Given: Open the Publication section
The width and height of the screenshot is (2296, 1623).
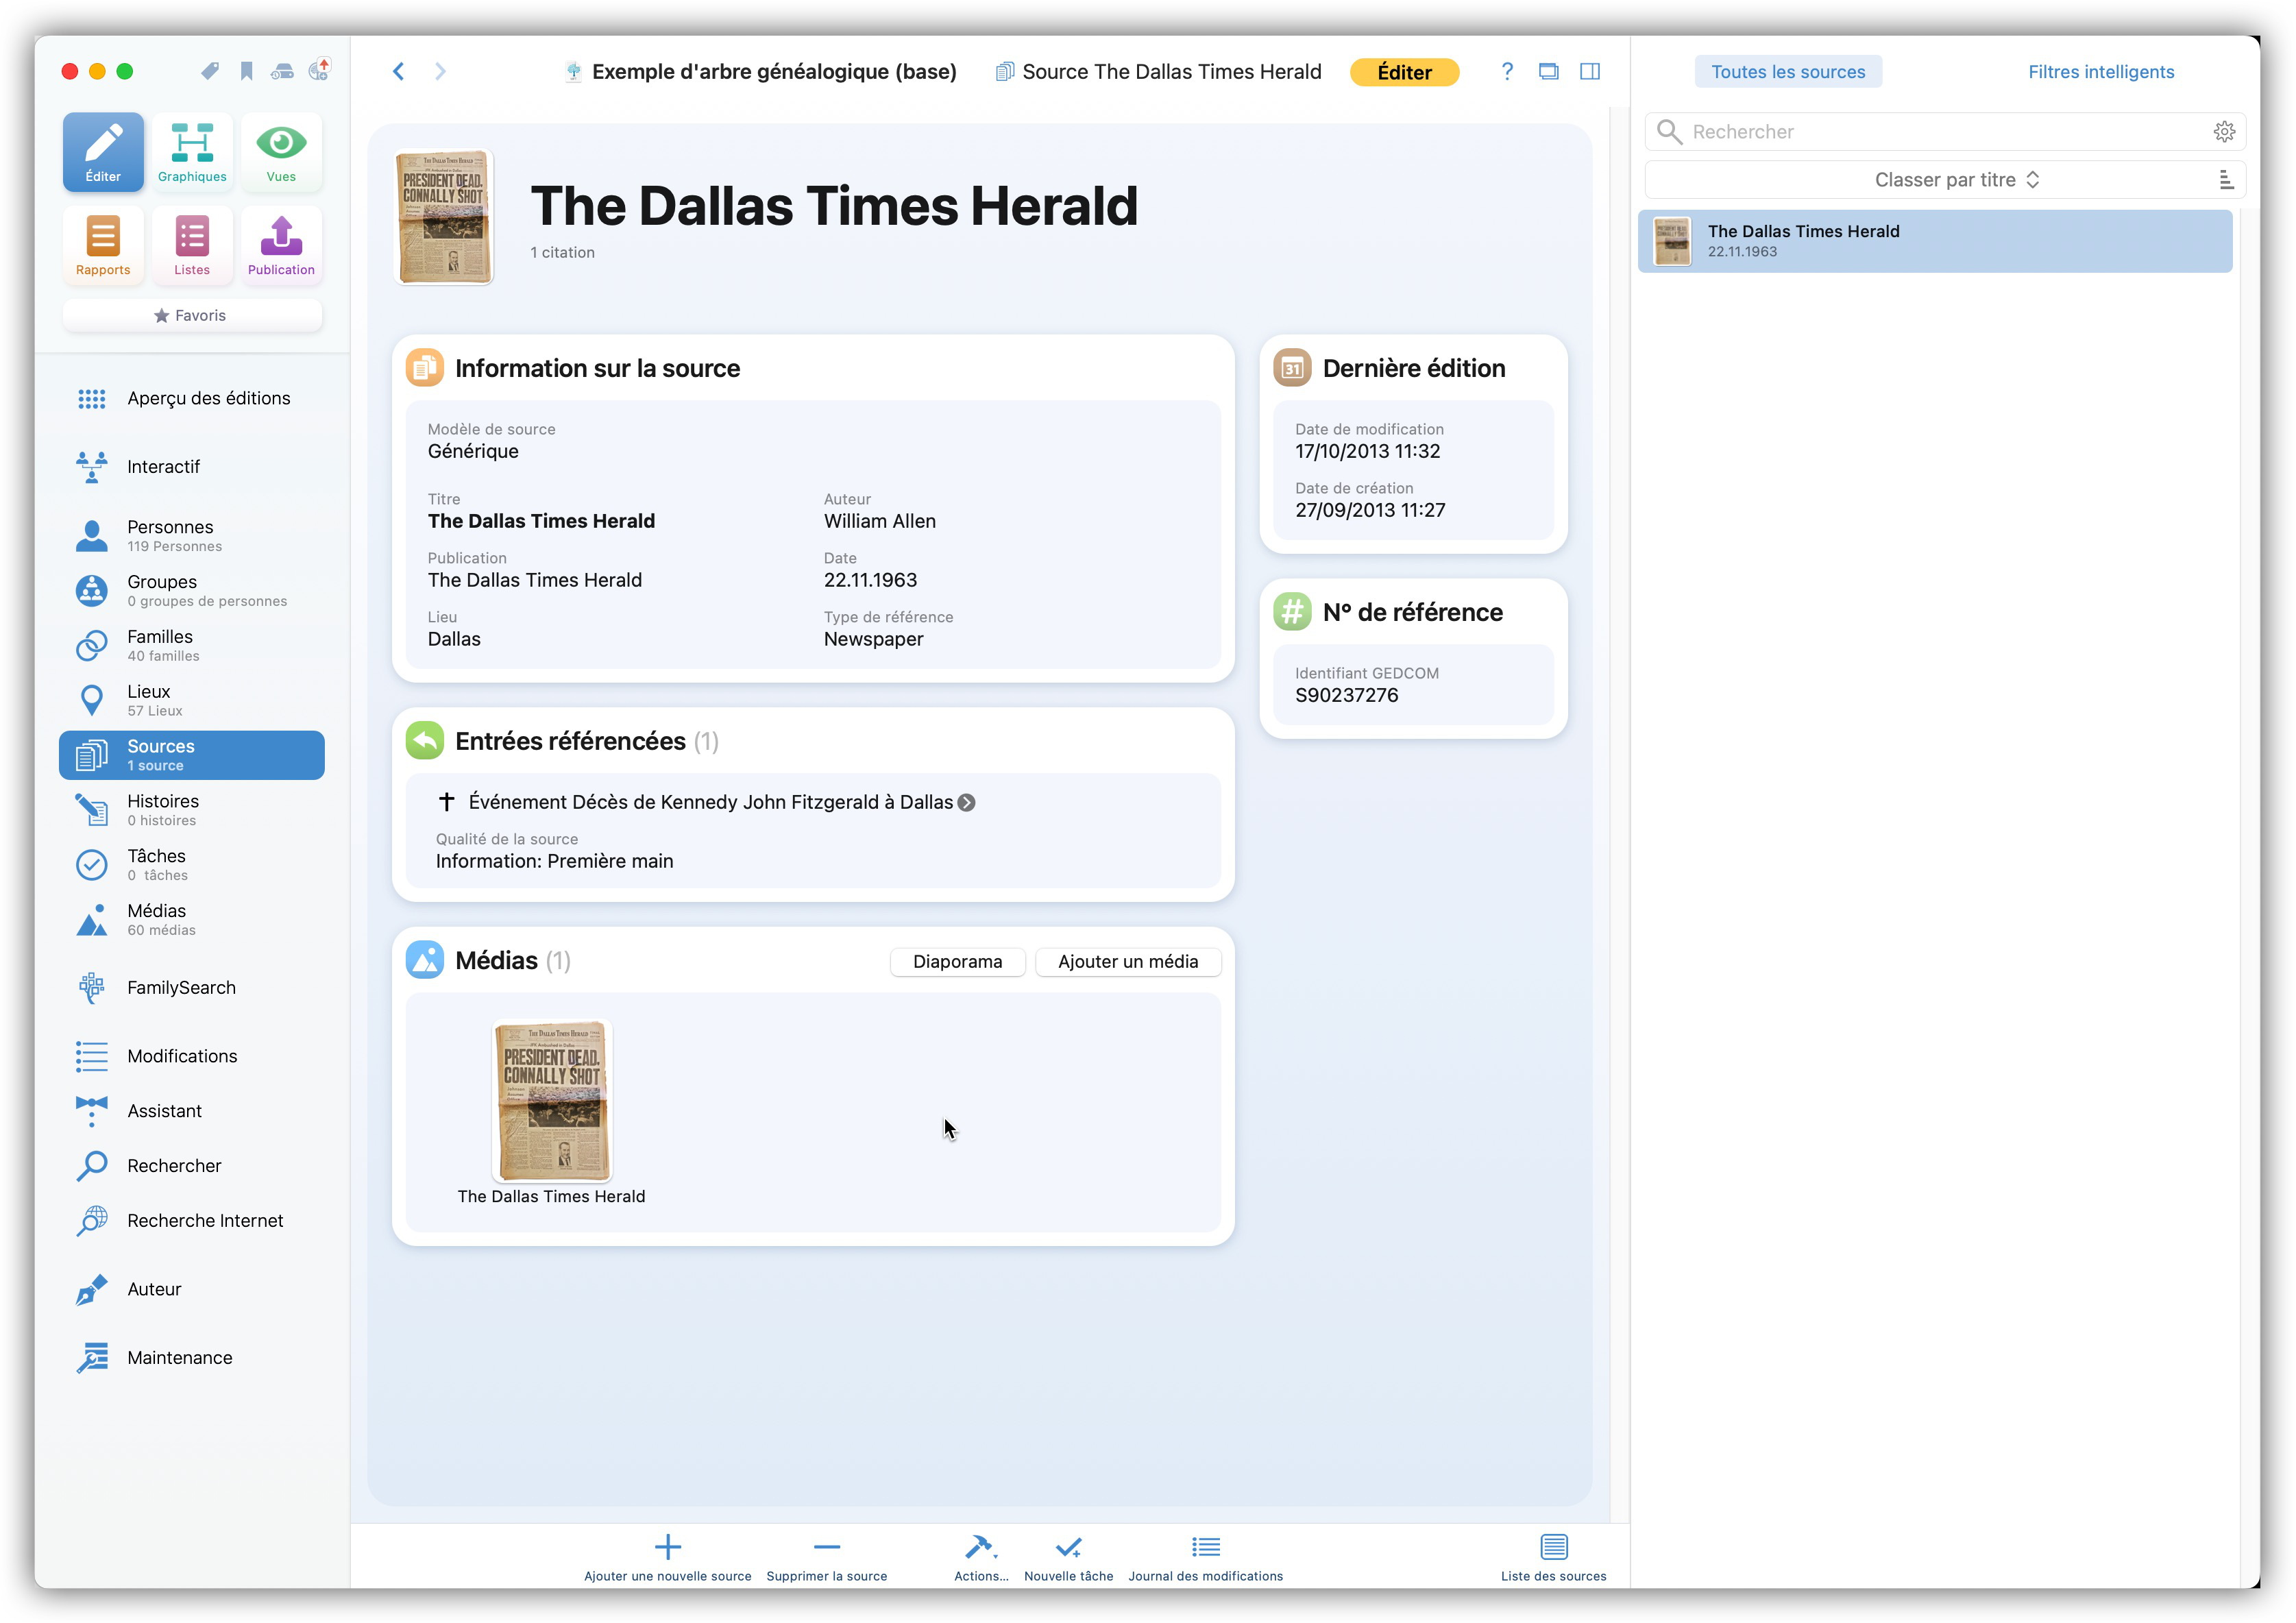Looking at the screenshot, I should (x=281, y=245).
